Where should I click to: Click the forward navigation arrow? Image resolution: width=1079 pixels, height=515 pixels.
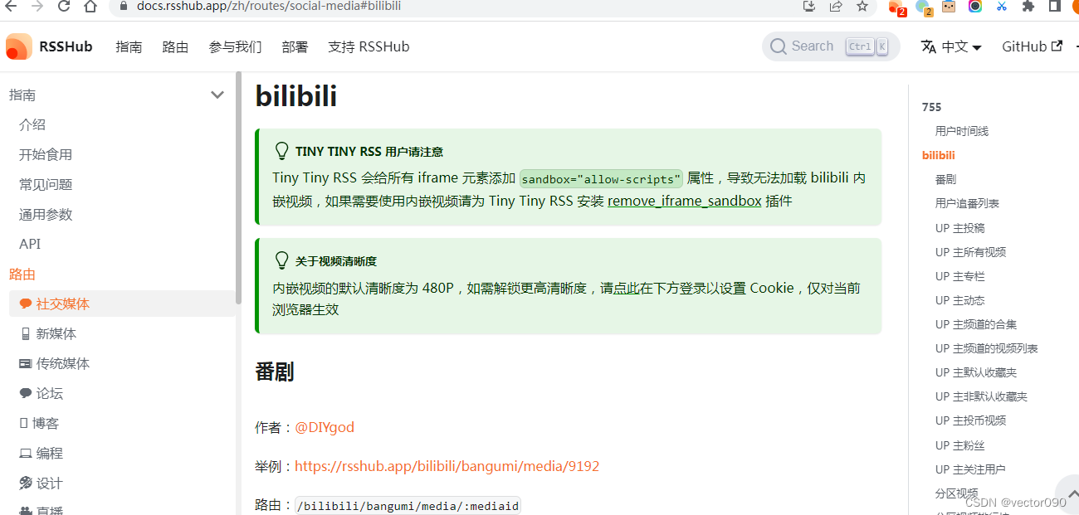(36, 7)
